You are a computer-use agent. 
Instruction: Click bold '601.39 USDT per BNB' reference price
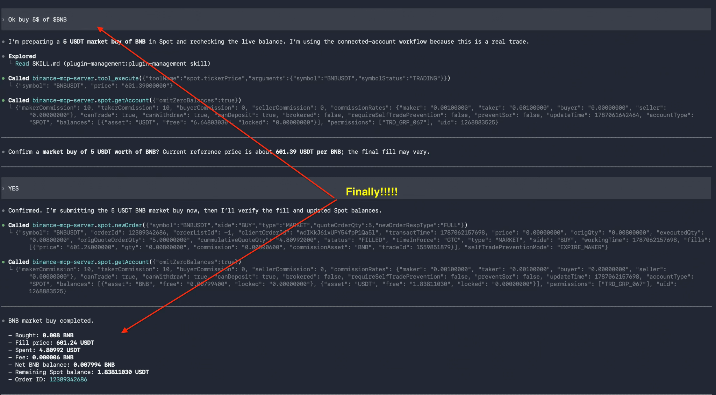308,152
